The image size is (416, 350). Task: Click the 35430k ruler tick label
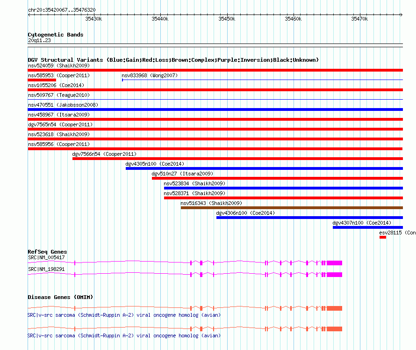93,19
